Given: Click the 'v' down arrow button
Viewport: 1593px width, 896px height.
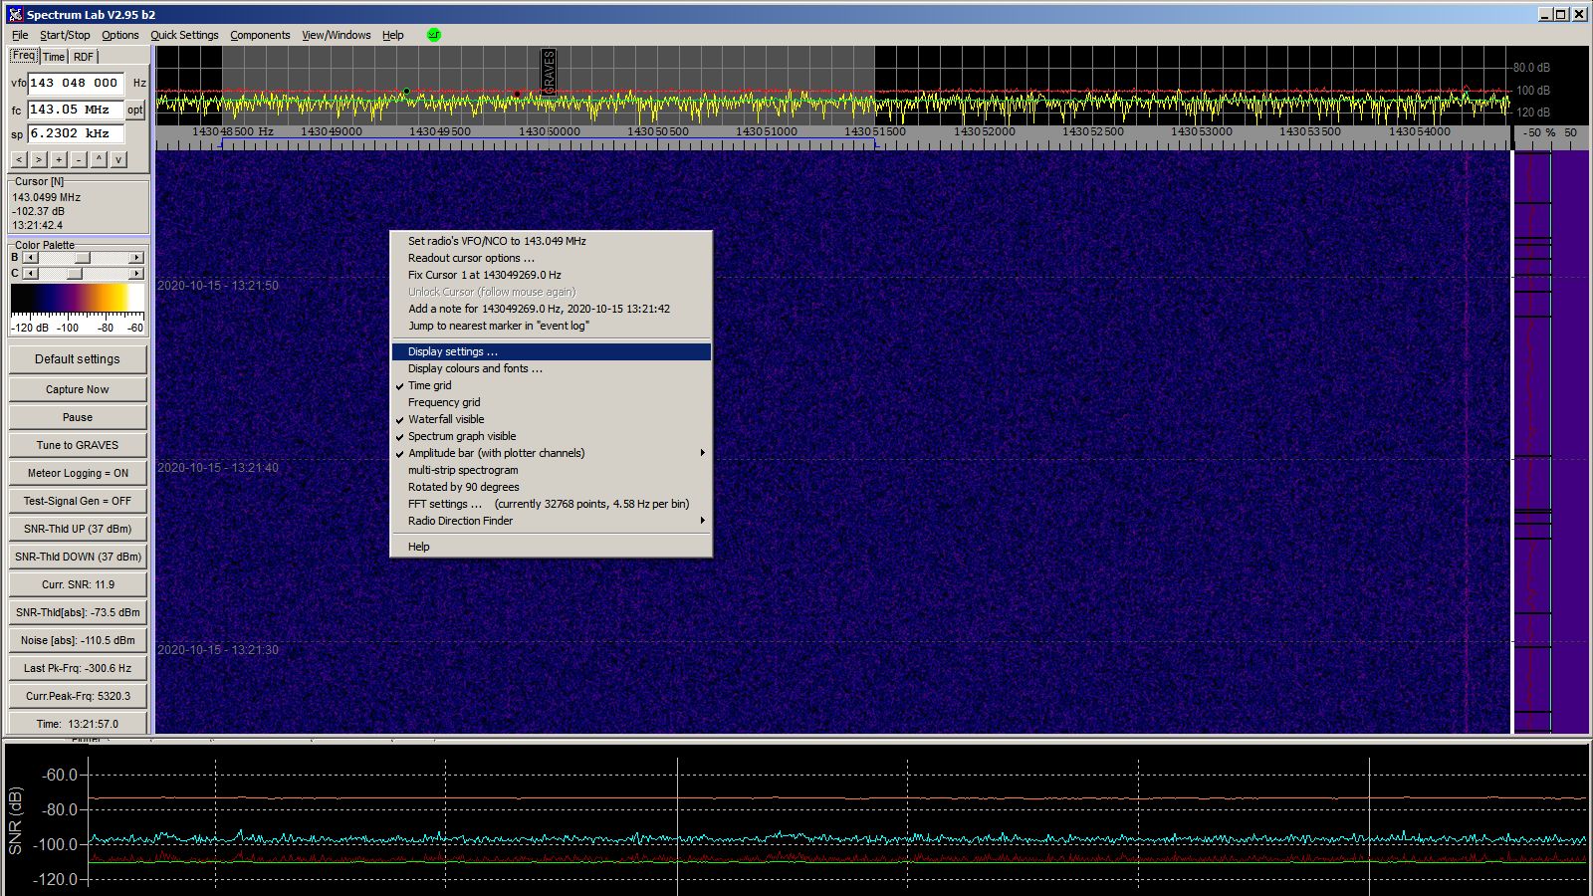Looking at the screenshot, I should (x=118, y=159).
